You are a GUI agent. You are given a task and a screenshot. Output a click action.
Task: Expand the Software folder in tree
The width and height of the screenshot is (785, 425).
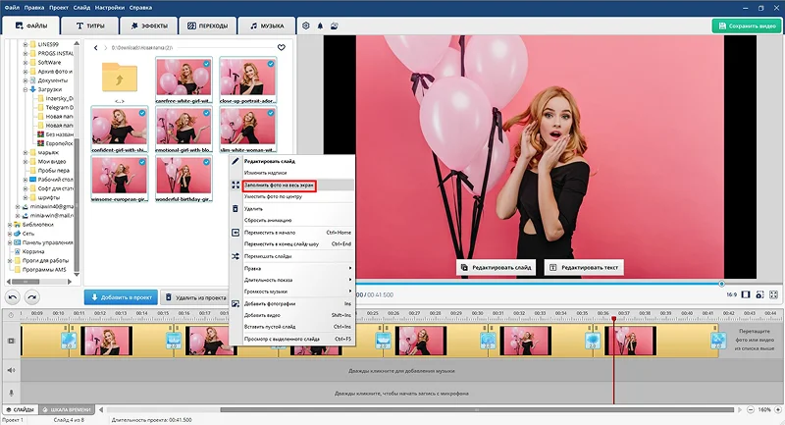[x=26, y=63]
